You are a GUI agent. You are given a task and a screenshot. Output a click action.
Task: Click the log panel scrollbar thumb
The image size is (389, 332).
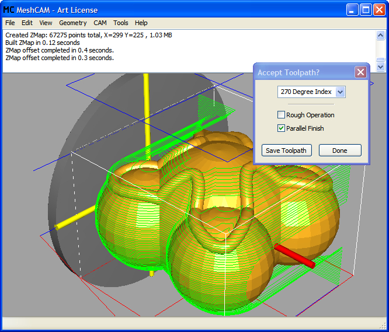coord(380,60)
